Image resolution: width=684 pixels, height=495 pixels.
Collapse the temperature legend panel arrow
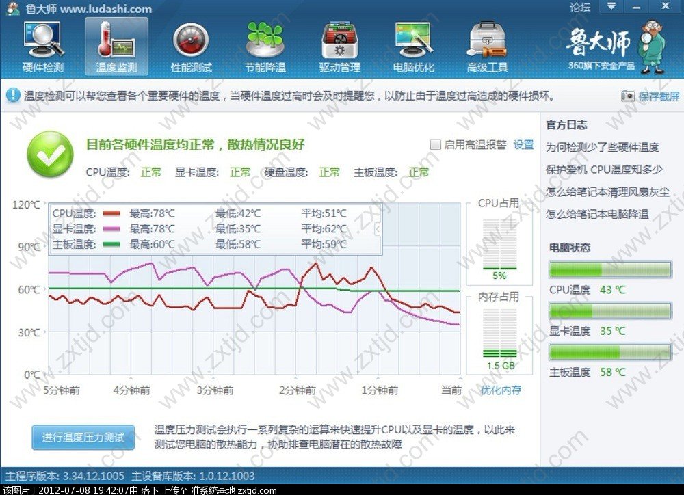pos(378,228)
